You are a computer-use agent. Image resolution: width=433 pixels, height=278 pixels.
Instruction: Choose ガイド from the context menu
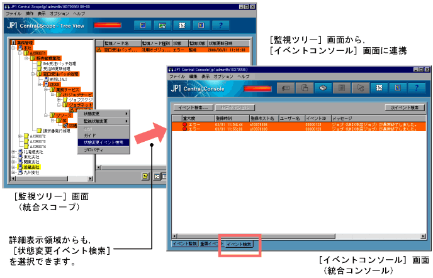click(x=104, y=136)
